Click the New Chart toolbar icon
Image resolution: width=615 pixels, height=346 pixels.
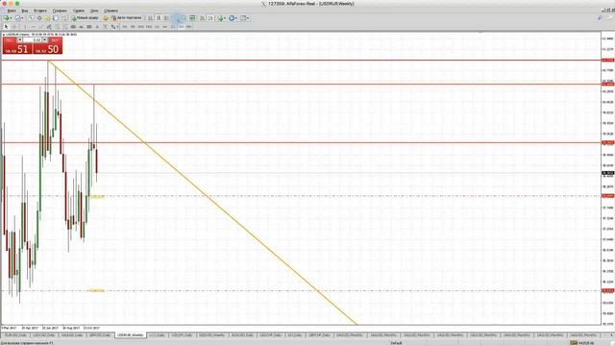pyautogui.click(x=6, y=18)
